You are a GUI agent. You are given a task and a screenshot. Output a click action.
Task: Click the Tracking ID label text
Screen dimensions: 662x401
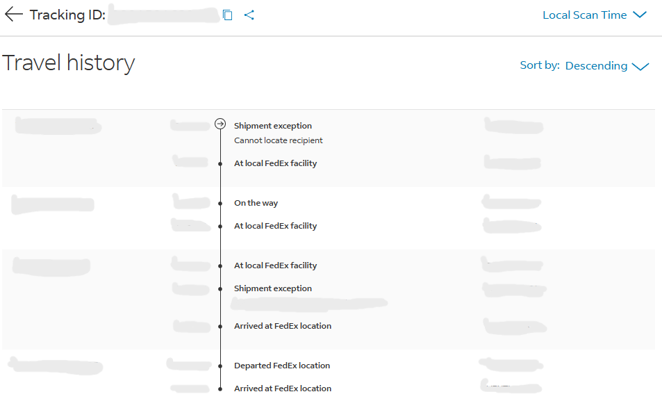tap(67, 15)
